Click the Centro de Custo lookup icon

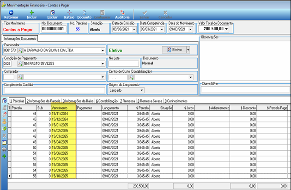pyautogui.click(x=131, y=77)
